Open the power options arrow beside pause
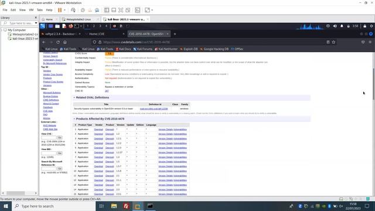 click(64, 10)
